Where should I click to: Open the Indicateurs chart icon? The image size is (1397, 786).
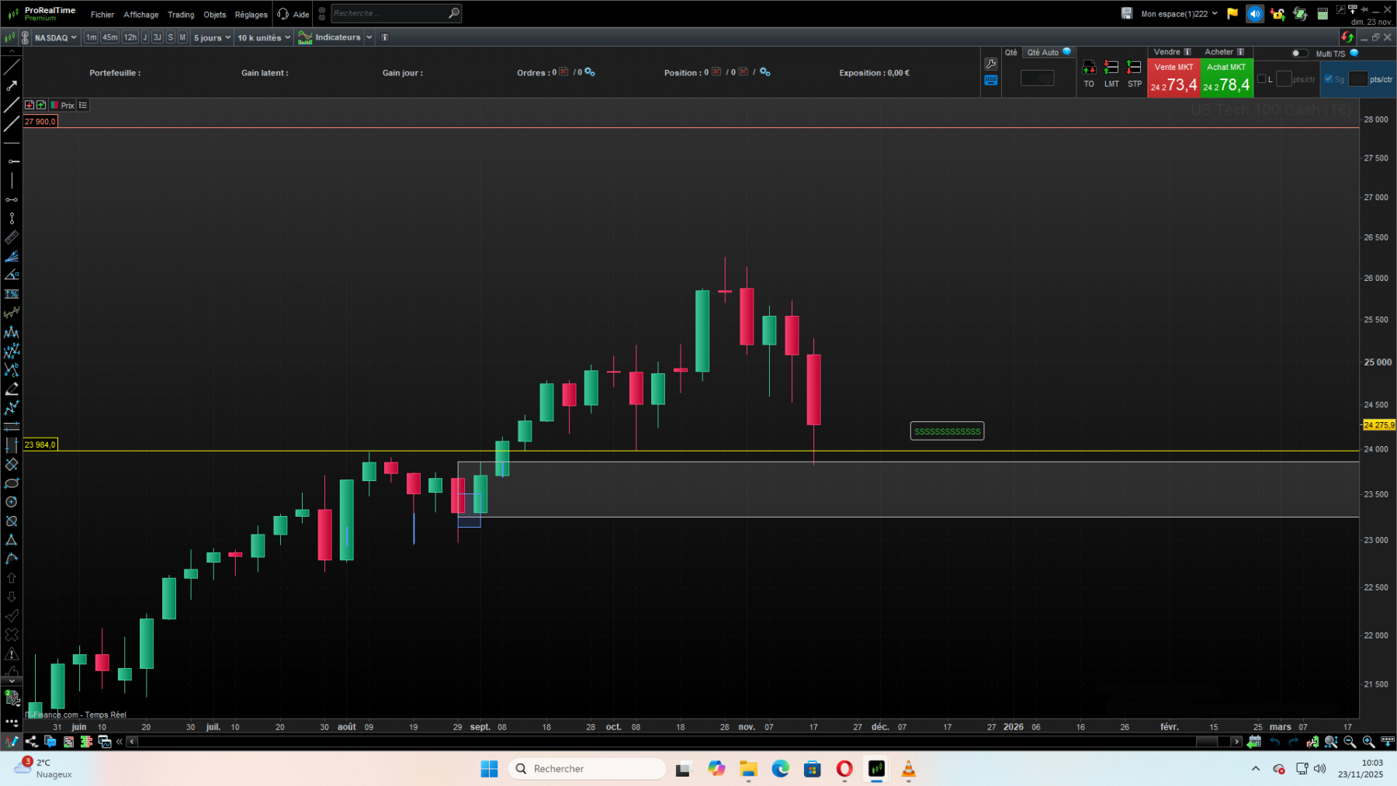305,36
